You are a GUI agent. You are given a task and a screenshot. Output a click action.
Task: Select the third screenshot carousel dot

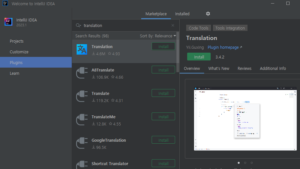[252, 163]
